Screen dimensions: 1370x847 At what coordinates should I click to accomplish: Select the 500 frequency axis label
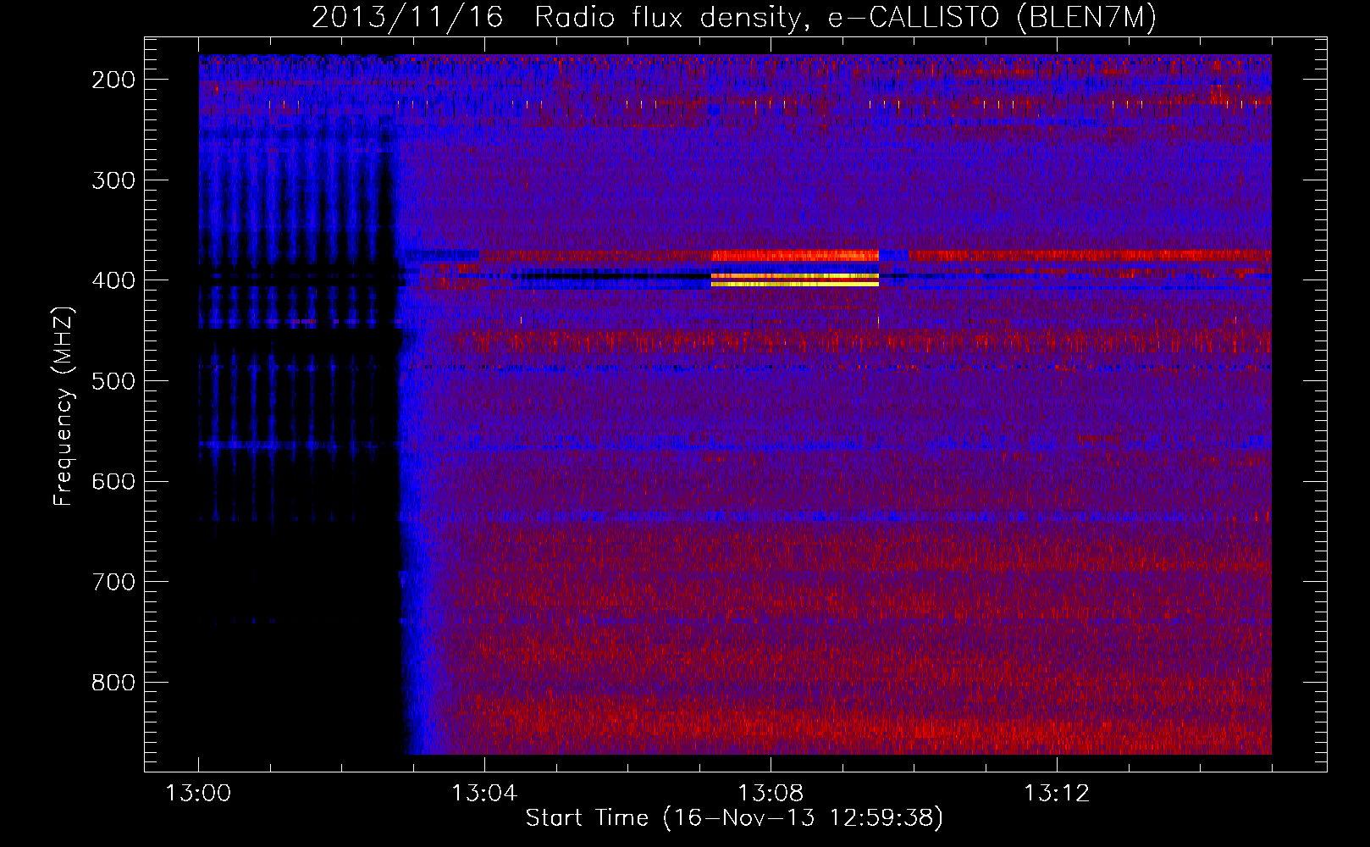(113, 381)
